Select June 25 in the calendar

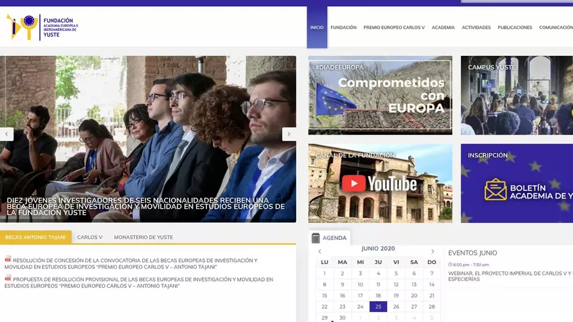click(378, 307)
